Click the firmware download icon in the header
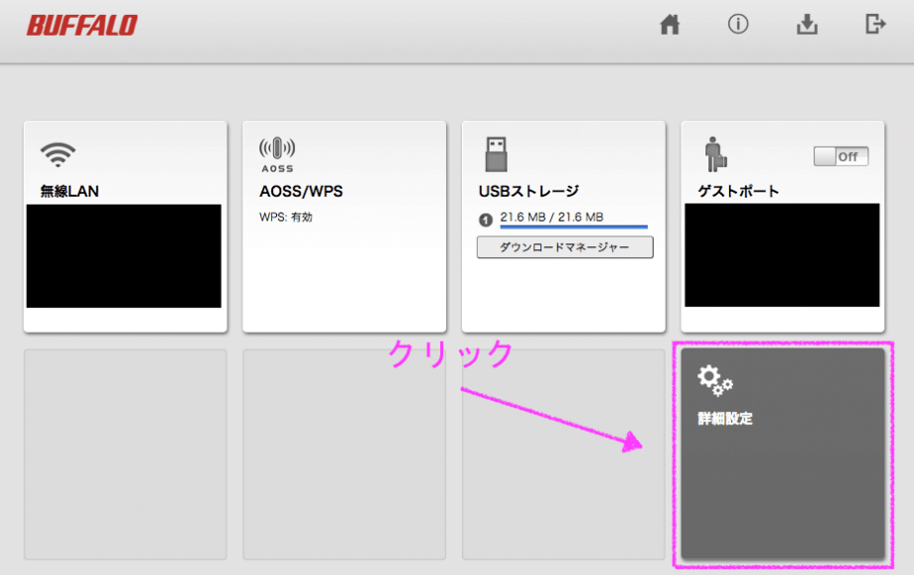The image size is (914, 575). pos(807,26)
